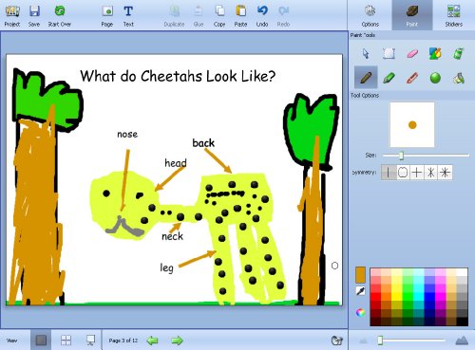Add a new Page
The width and height of the screenshot is (475, 350).
tap(107, 16)
